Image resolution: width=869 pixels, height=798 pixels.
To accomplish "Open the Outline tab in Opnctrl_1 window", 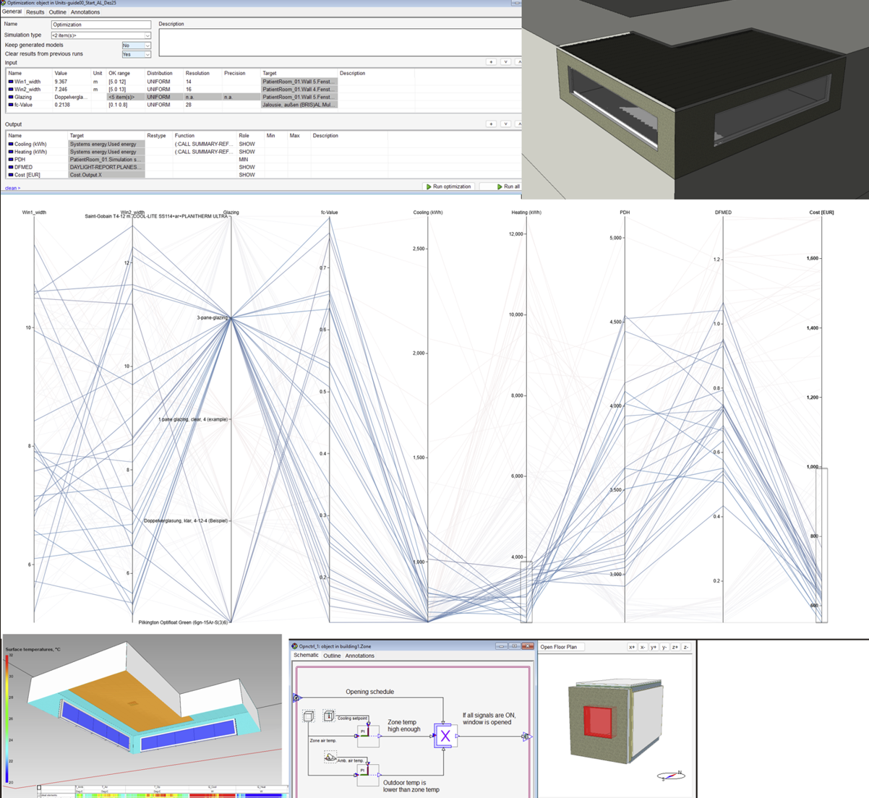I will tap(332, 656).
